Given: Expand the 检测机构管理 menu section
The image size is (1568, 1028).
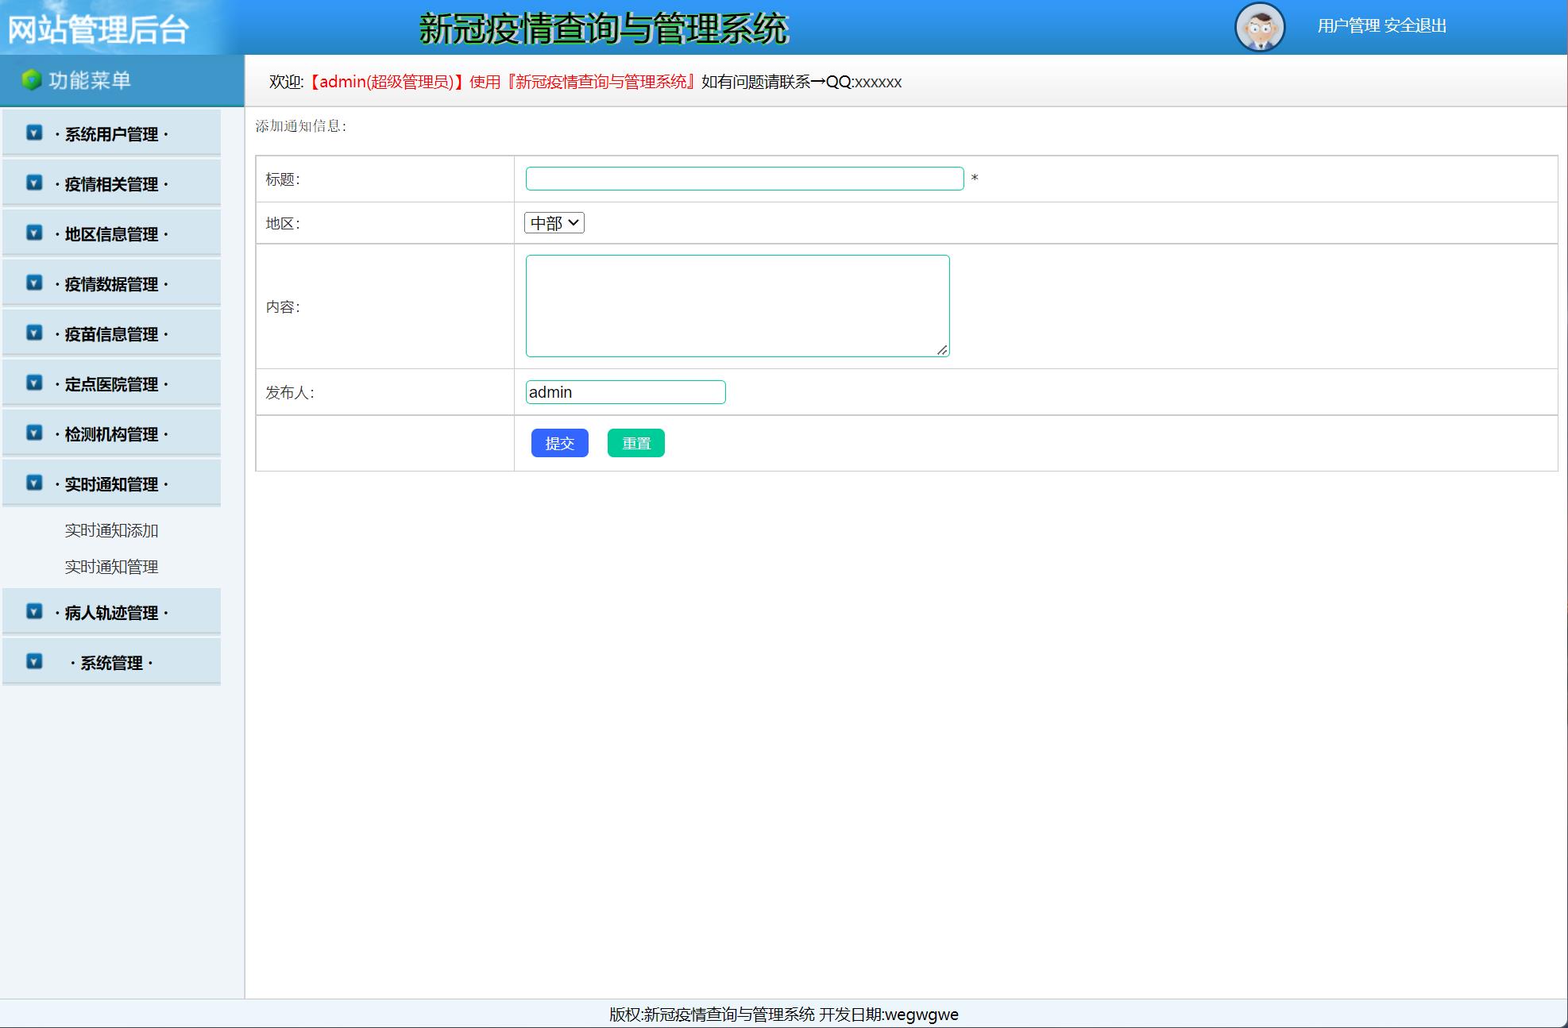Looking at the screenshot, I should 111,433.
